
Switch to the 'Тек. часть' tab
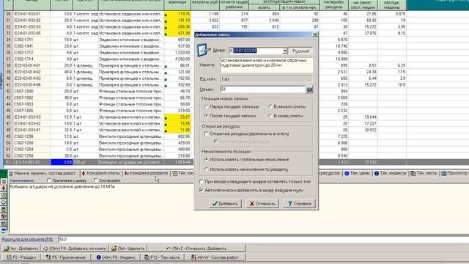pos(424,173)
